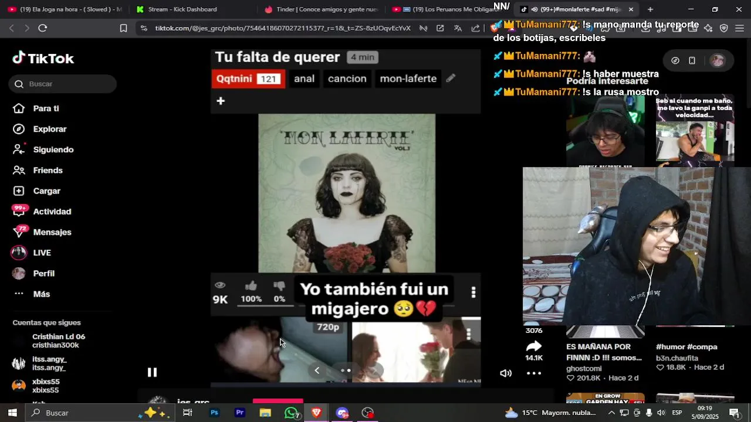Open ESP language selector in taskbar
The height and width of the screenshot is (422, 751).
(x=677, y=413)
